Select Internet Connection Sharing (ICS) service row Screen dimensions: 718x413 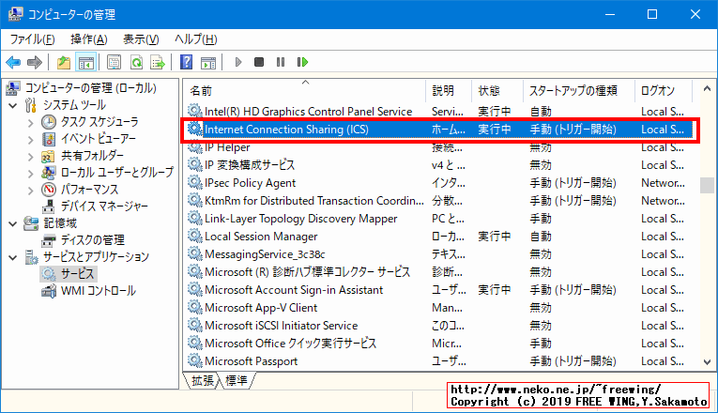point(439,130)
